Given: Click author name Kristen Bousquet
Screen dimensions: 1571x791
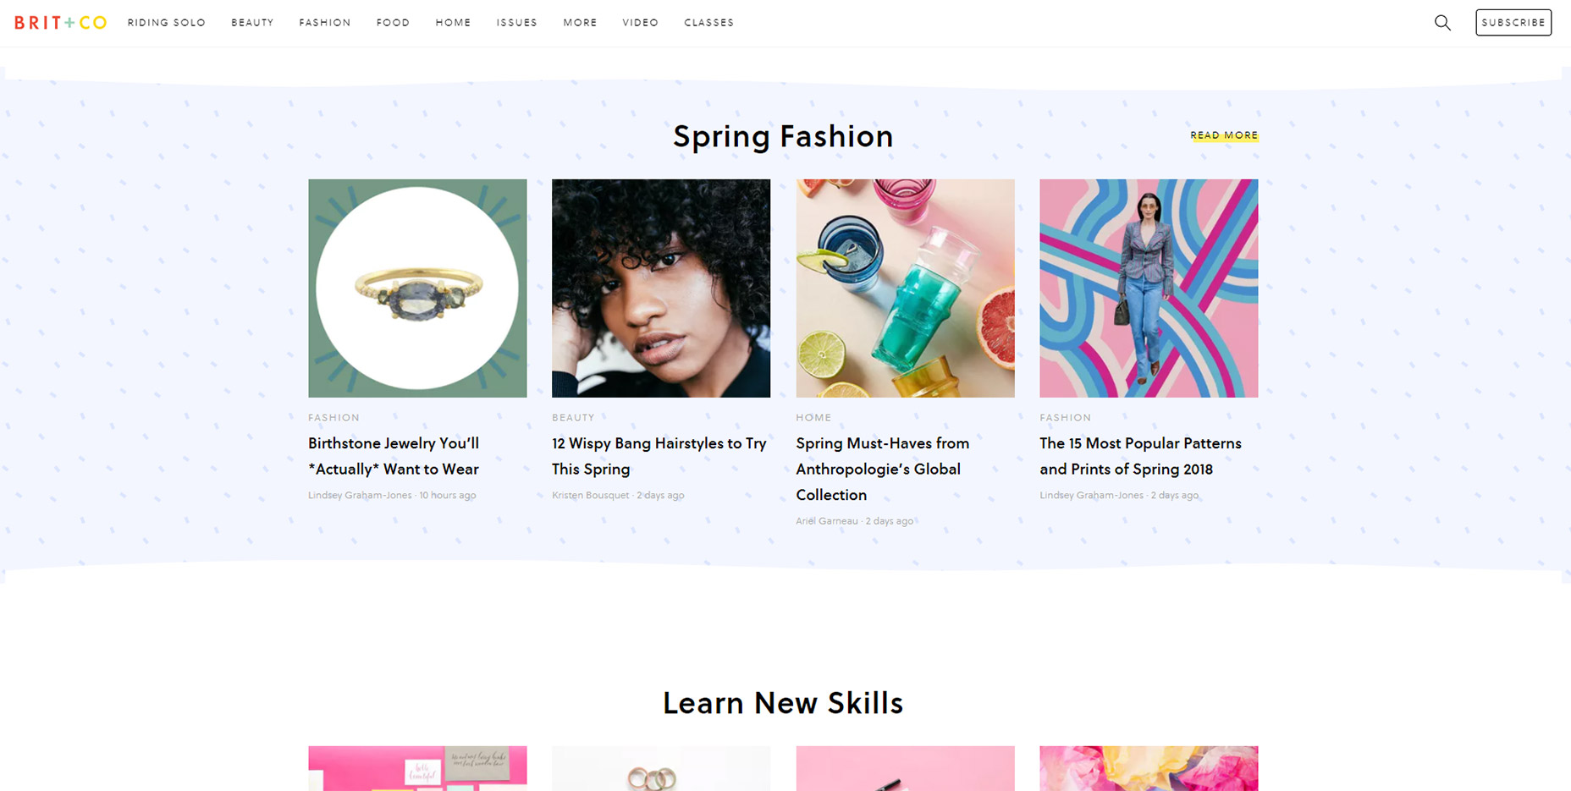Looking at the screenshot, I should [591, 496].
